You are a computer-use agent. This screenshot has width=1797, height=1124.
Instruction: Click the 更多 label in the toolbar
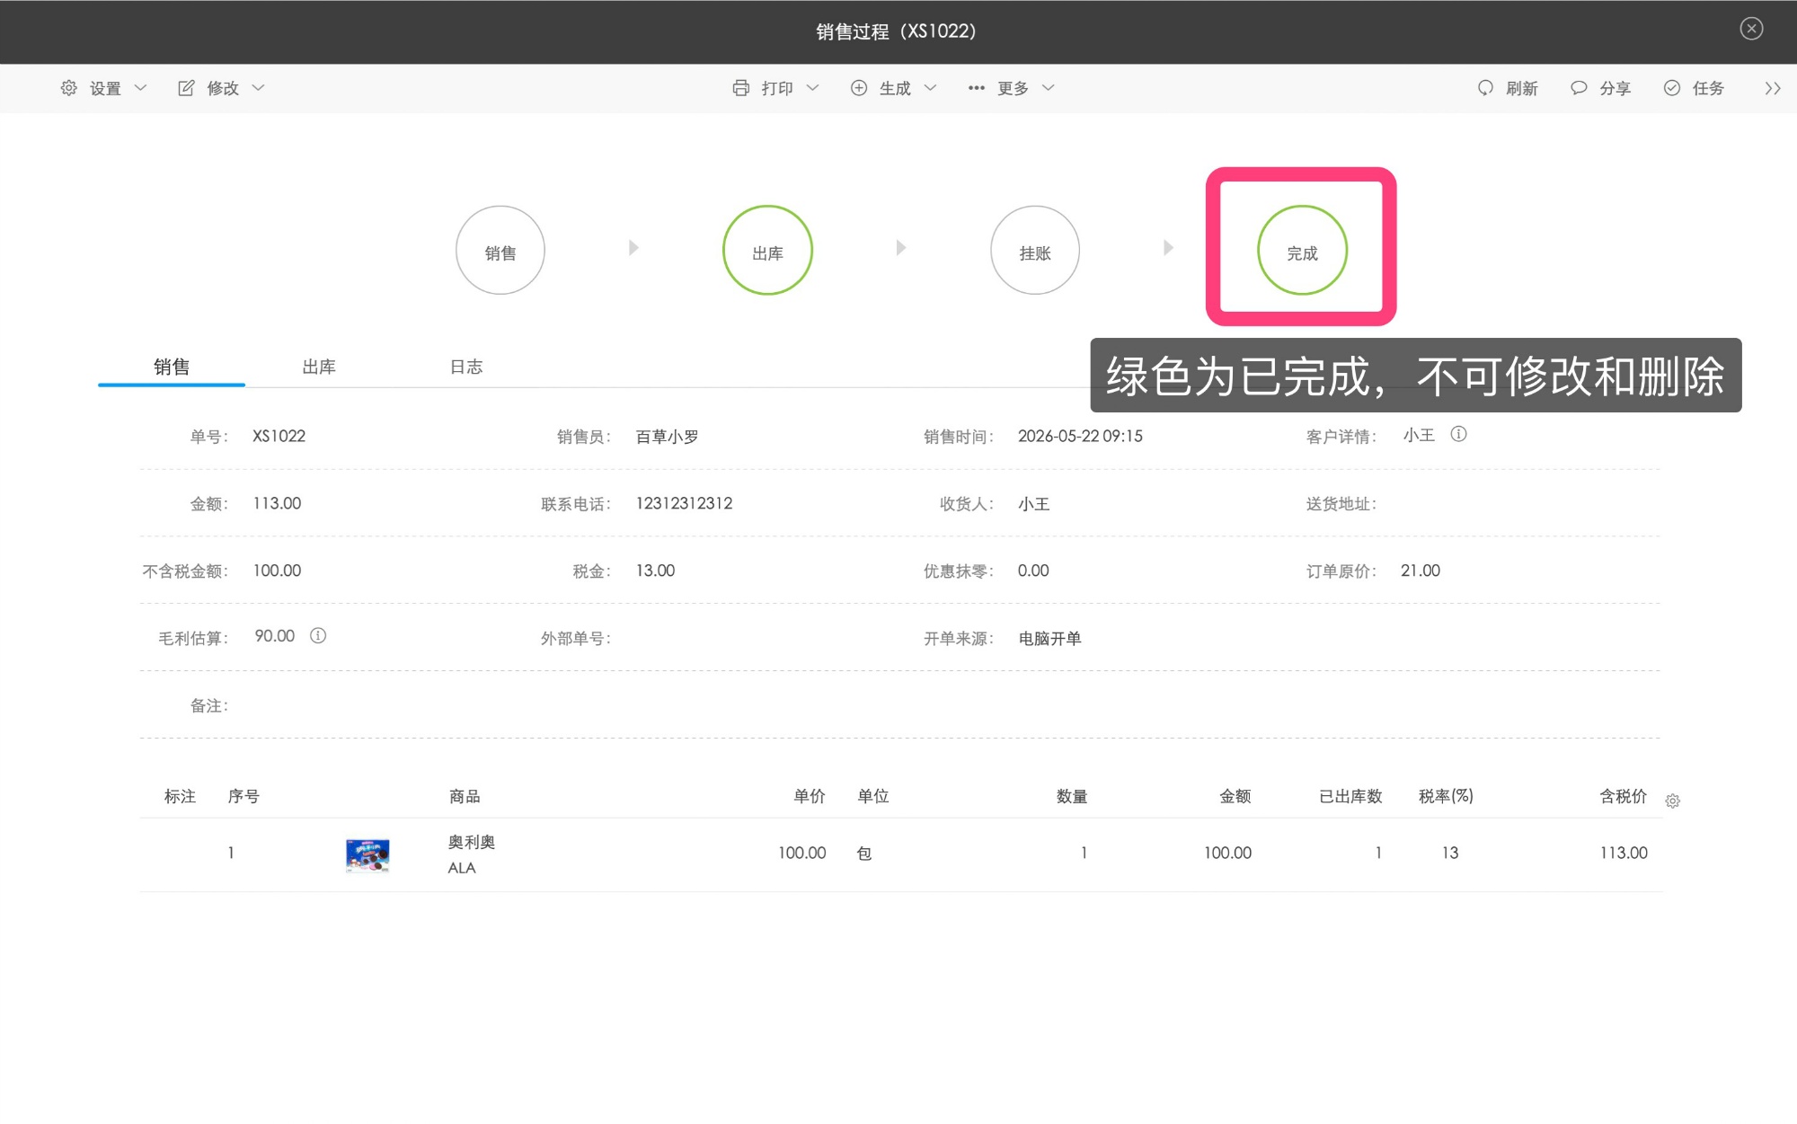pyautogui.click(x=1013, y=88)
